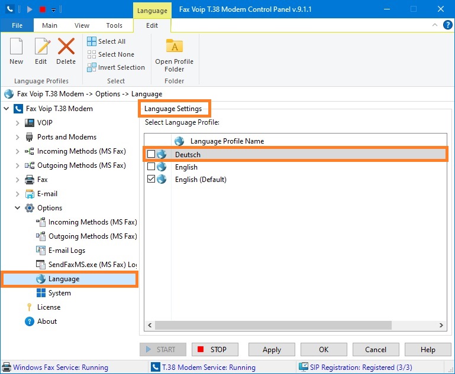Viewport: 455px width, 374px height.
Task: Click the Edit language profile pencil icon
Action: tap(42, 46)
